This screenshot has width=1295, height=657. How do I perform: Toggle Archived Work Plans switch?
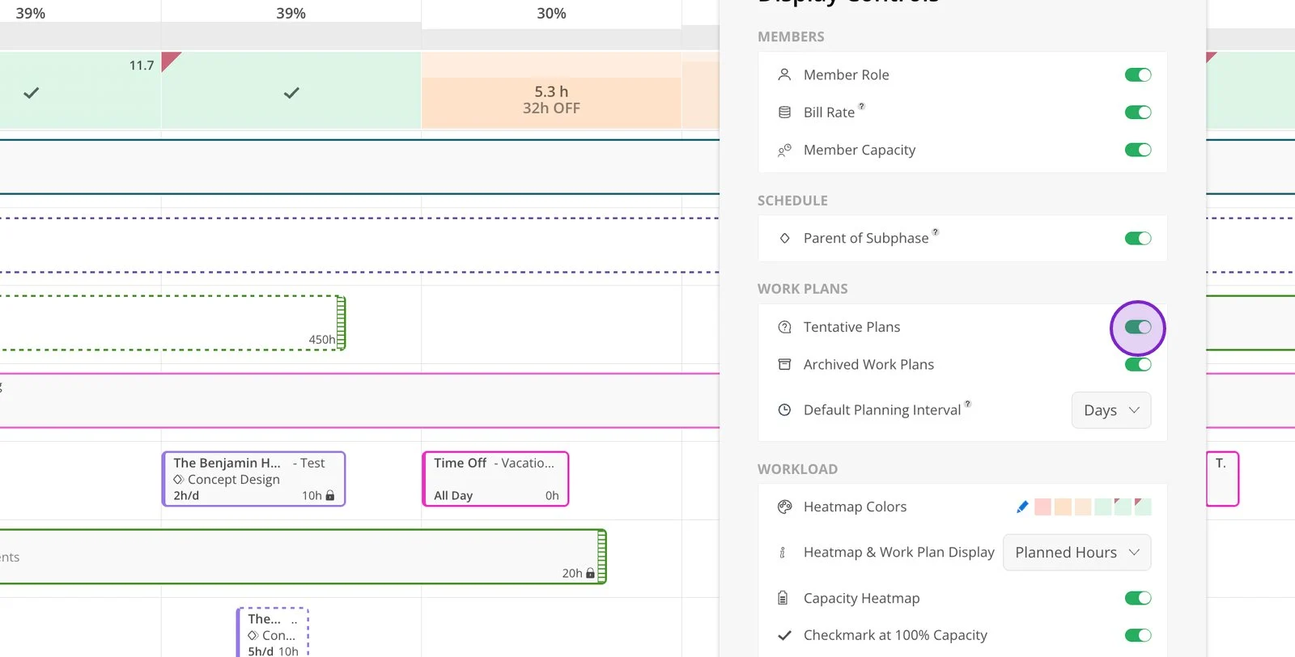1138,365
